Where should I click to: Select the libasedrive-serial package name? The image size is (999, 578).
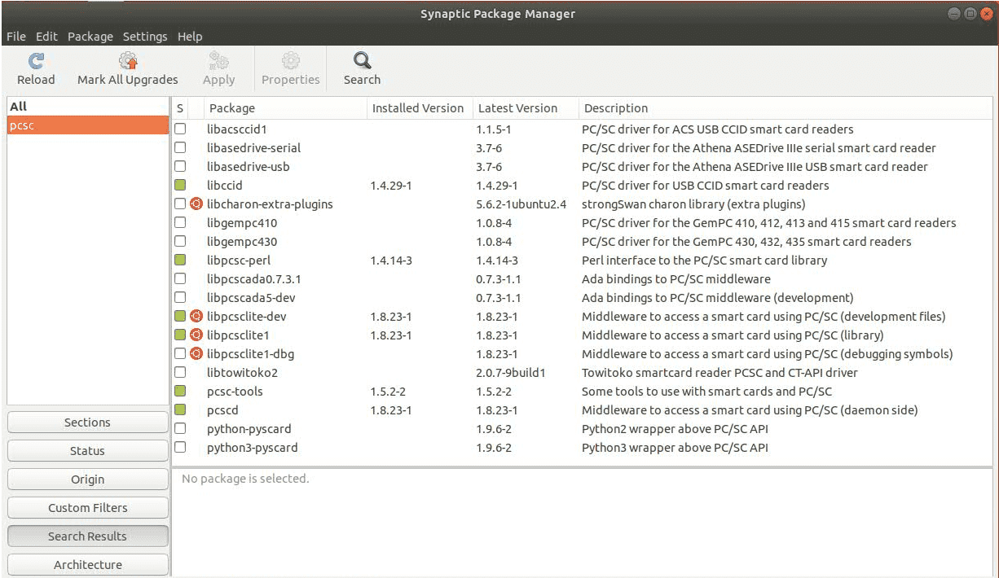[x=254, y=148]
